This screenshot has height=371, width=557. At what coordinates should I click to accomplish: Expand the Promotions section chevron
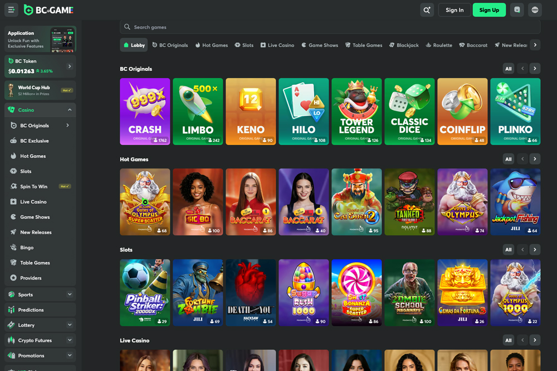coord(70,355)
